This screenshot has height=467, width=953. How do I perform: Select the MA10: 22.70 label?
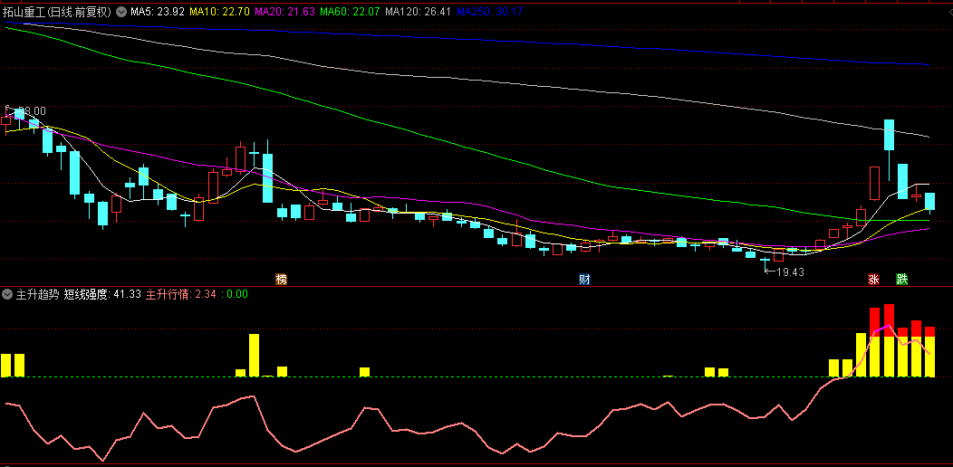(x=219, y=11)
